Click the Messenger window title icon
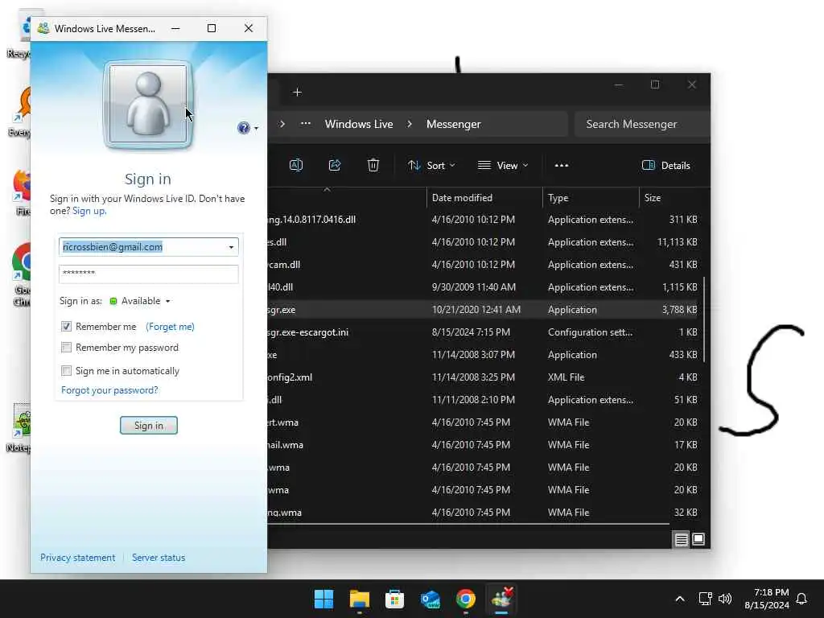The width and height of the screenshot is (824, 618). pyautogui.click(x=43, y=28)
